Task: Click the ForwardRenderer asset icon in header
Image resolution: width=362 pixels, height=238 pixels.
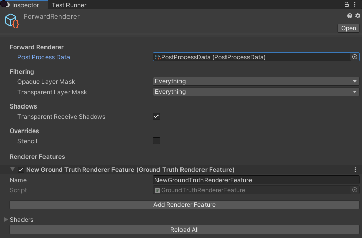Action: tap(12, 21)
